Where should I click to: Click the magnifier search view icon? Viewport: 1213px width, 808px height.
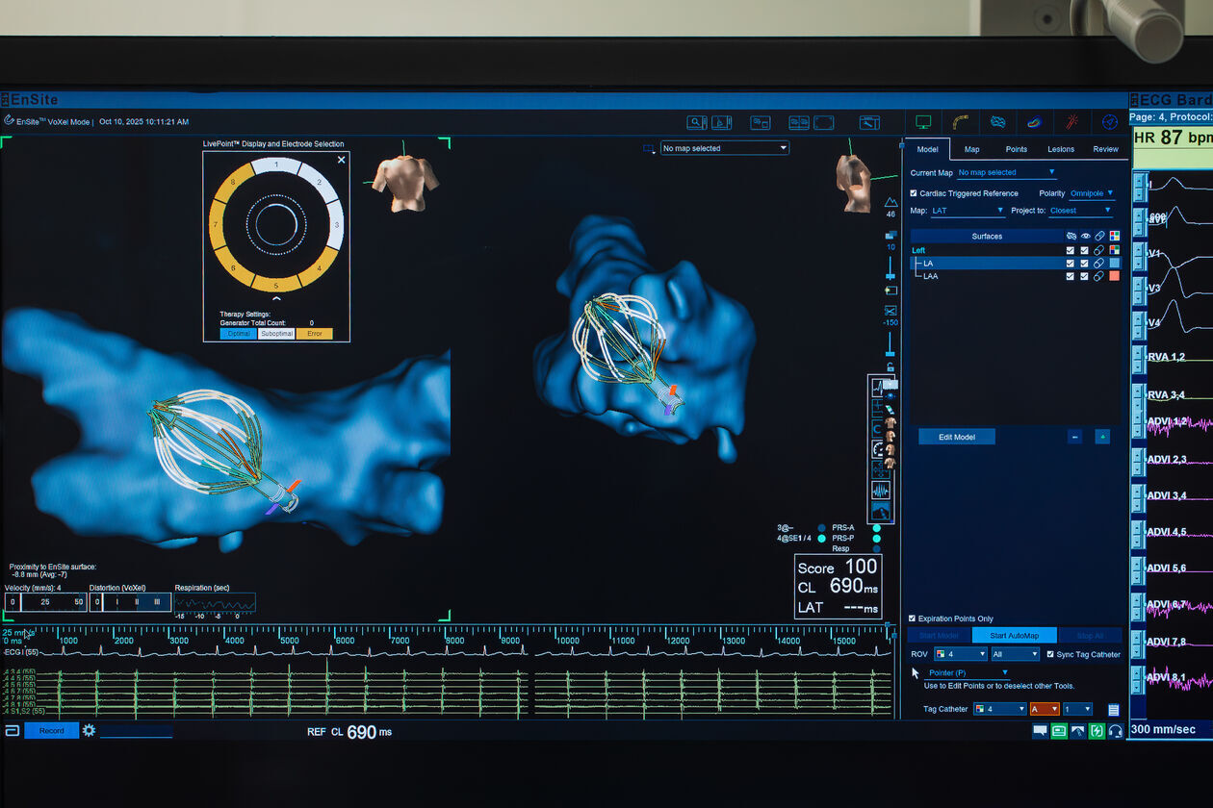(696, 122)
